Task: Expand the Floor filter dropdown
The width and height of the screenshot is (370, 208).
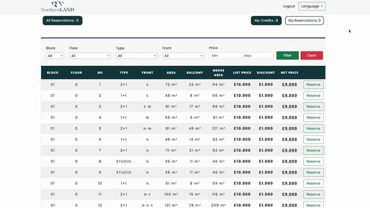Action: coord(90,56)
